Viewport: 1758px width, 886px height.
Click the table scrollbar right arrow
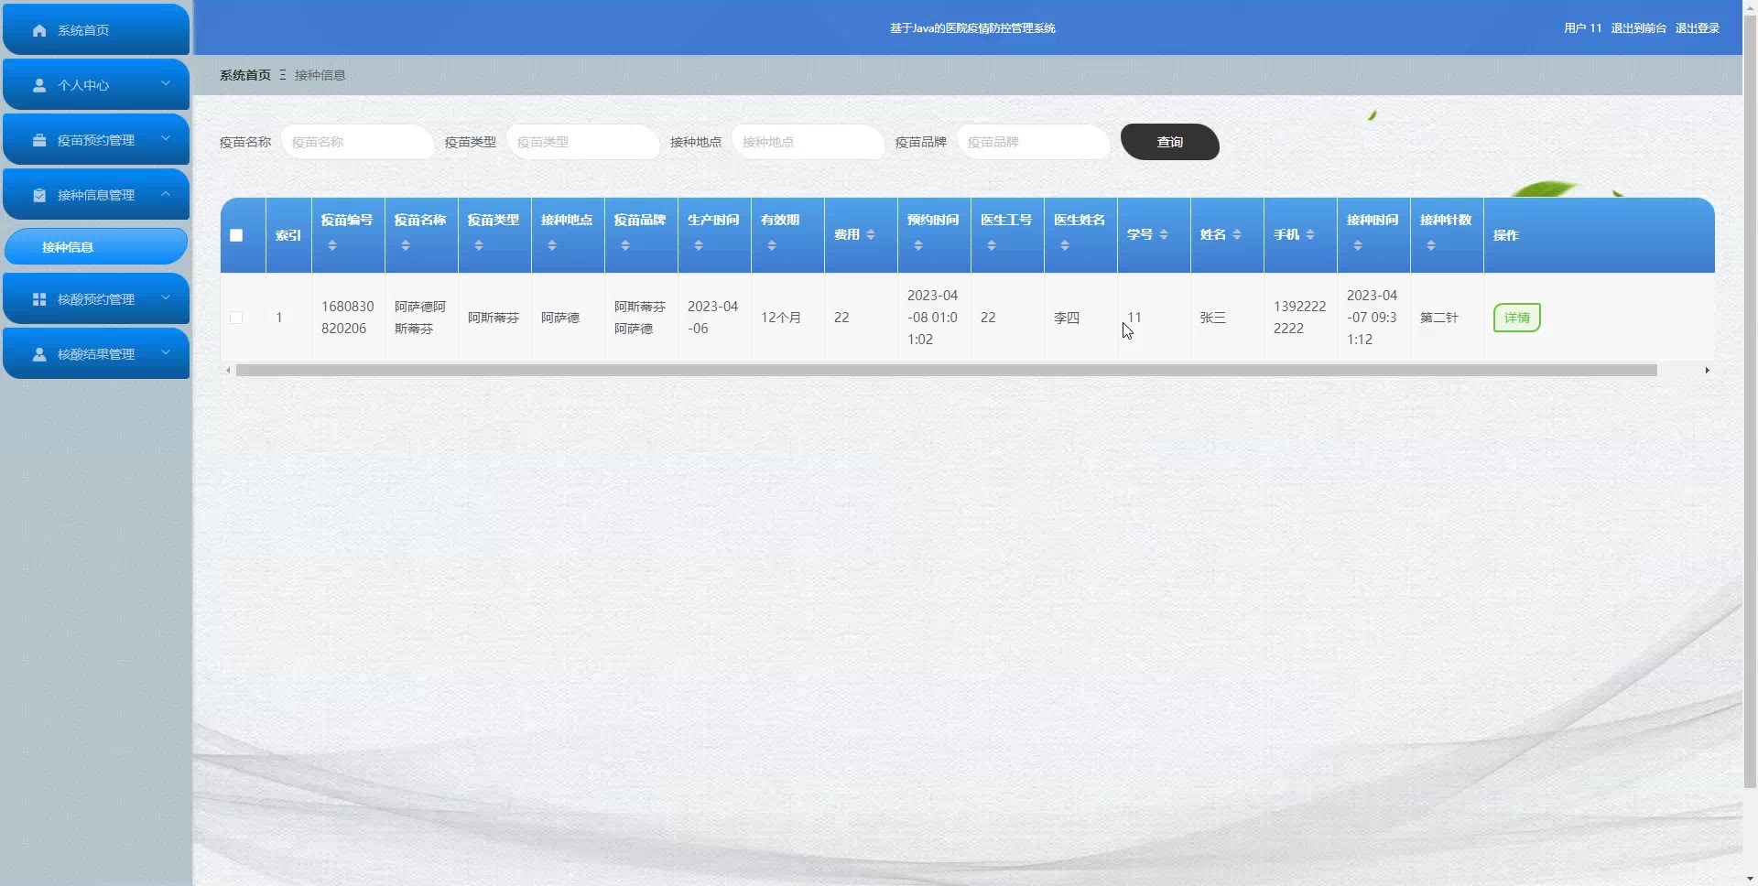point(1707,371)
